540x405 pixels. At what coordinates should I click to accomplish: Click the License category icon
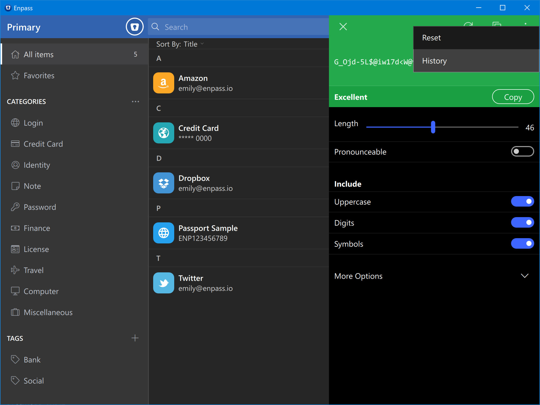tap(15, 249)
